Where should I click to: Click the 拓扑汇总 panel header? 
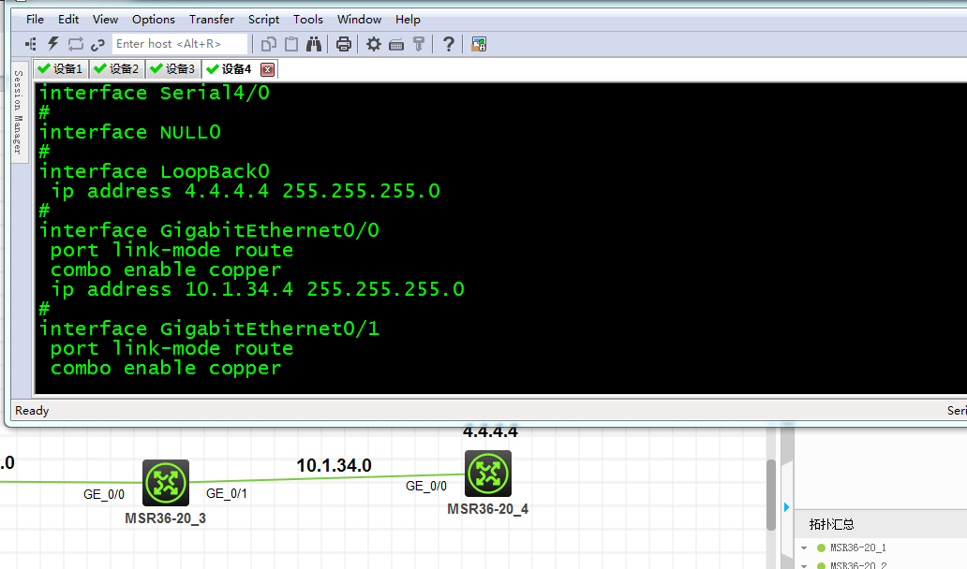pos(831,524)
